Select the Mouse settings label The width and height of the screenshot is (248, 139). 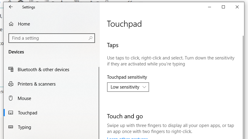pyautogui.click(x=24, y=98)
